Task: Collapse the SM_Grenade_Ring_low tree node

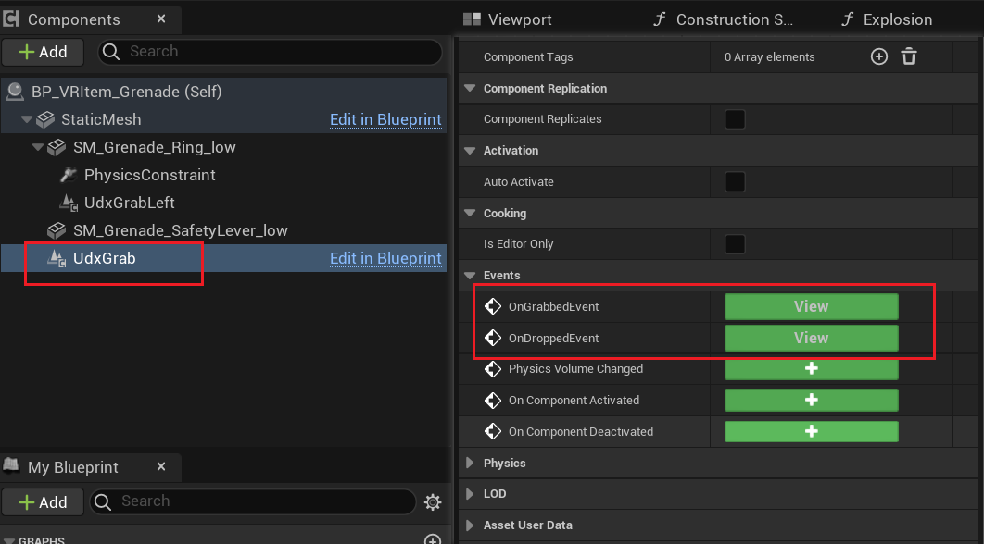Action: pyautogui.click(x=38, y=148)
